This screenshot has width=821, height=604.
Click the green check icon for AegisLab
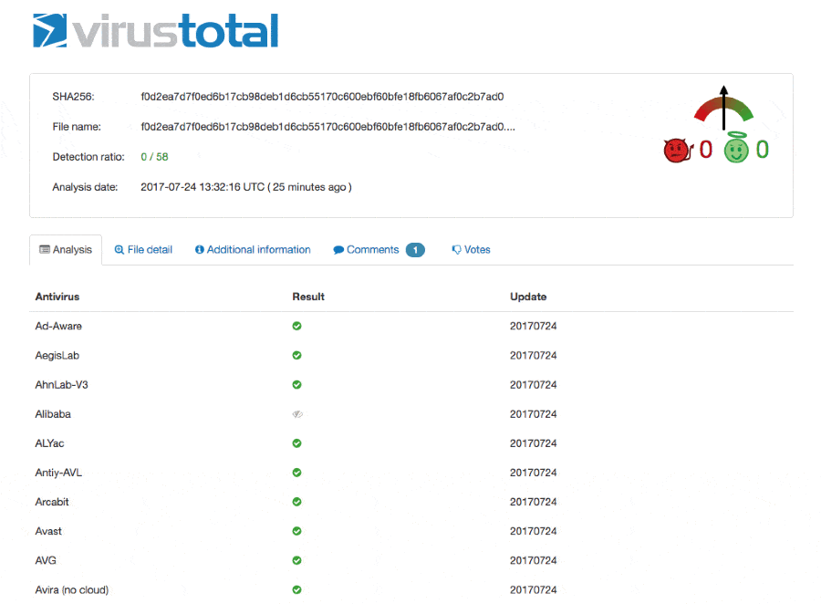click(x=296, y=355)
